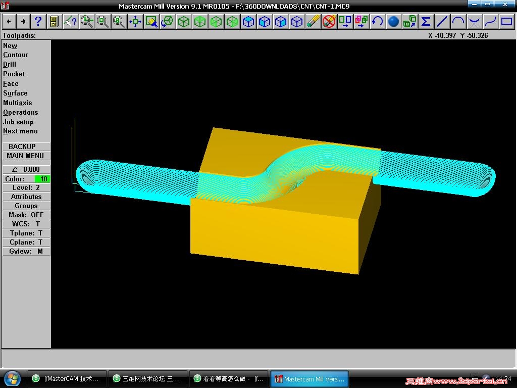517x388 pixels.
Task: Click the green color 10 swatch
Action: (x=42, y=179)
